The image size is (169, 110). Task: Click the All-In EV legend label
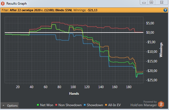coord(114,105)
